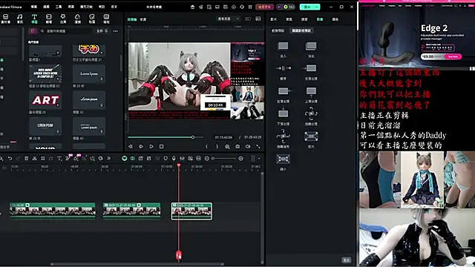Select the animation presets sub-tab

(278, 30)
